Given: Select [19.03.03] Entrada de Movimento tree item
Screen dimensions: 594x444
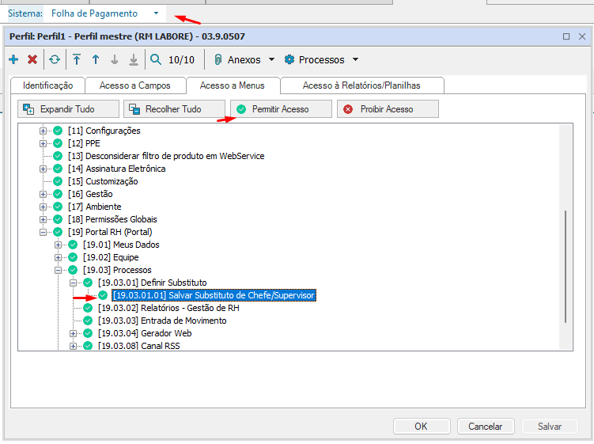Looking at the screenshot, I should point(161,321).
